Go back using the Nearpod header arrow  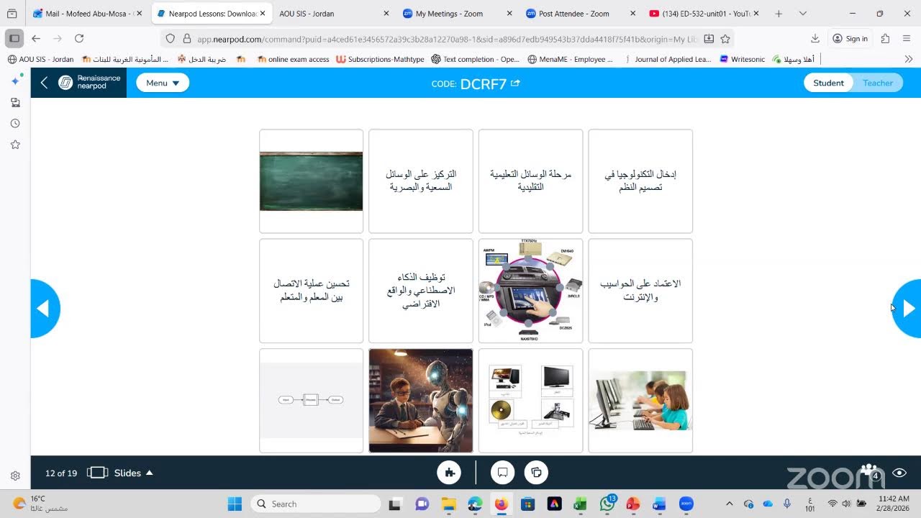[x=44, y=83]
